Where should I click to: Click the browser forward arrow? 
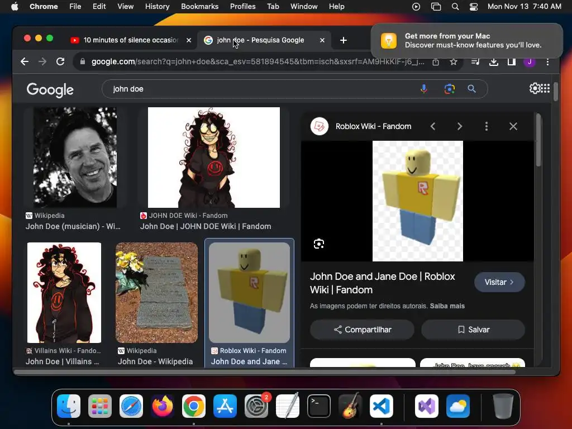(42, 61)
